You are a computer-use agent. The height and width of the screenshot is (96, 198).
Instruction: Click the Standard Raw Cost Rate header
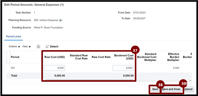click(x=79, y=57)
